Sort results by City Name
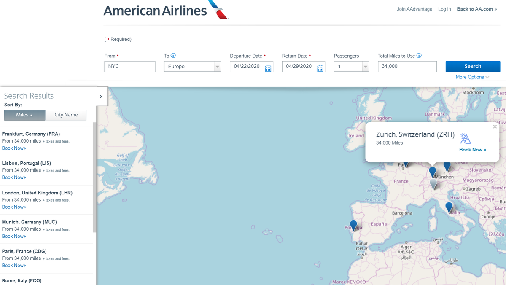Screen dimensions: 506x285 point(66,115)
